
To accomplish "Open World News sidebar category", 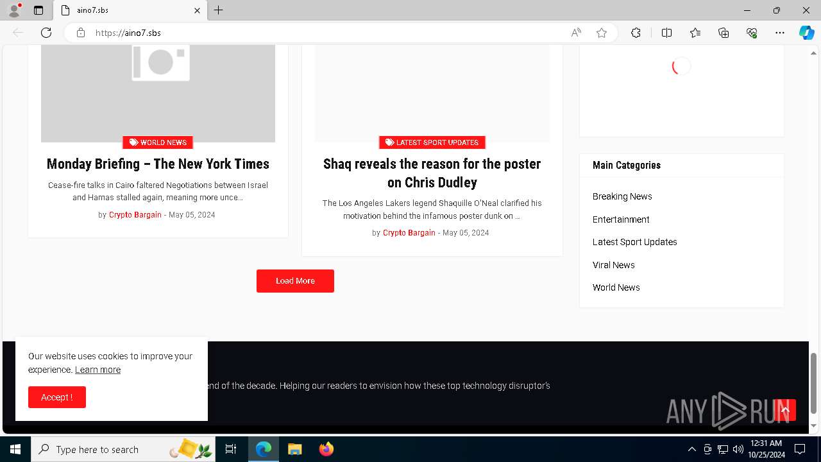I will tap(616, 287).
